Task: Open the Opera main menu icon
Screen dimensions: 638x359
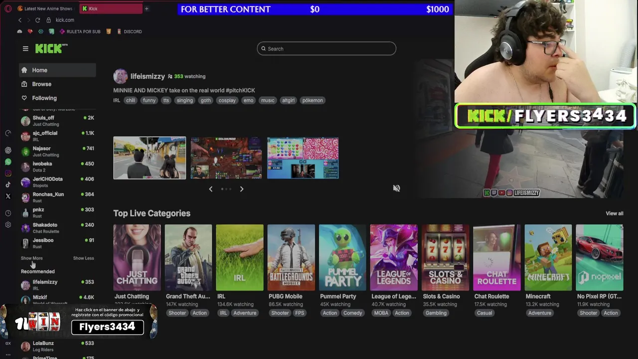Action: 8,8
